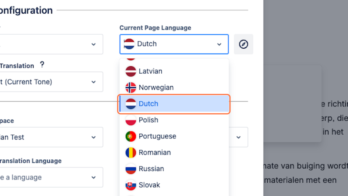This screenshot has width=348, height=196.
Task: Choose Portuguese from the list
Action: coord(157,136)
